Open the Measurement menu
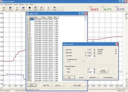The width and height of the screenshot is (128, 92). (x=8, y=4)
